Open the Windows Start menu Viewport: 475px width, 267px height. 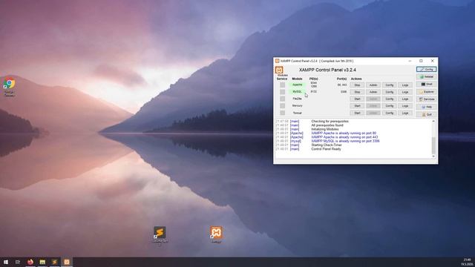[6, 262]
